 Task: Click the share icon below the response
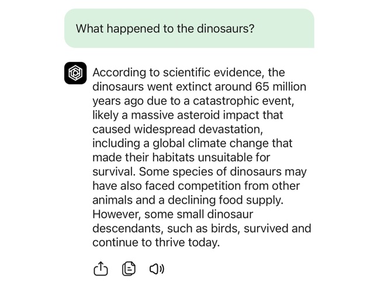pos(101,268)
